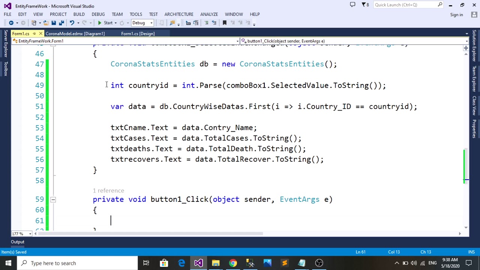Close the Form1.cs tab
Image resolution: width=480 pixels, height=270 pixels.
click(40, 34)
